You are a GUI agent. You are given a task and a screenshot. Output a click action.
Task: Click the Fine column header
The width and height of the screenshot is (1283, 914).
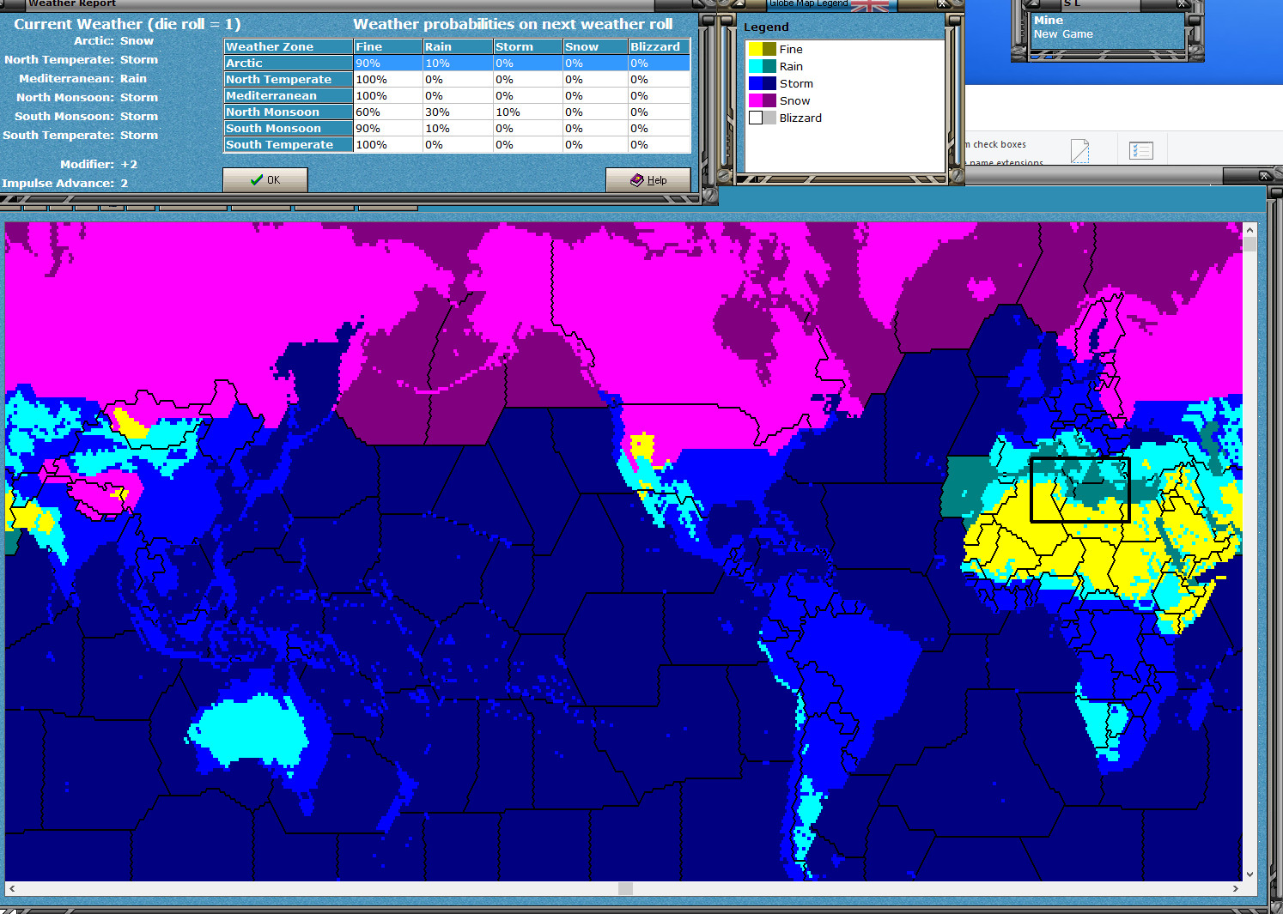pos(387,47)
